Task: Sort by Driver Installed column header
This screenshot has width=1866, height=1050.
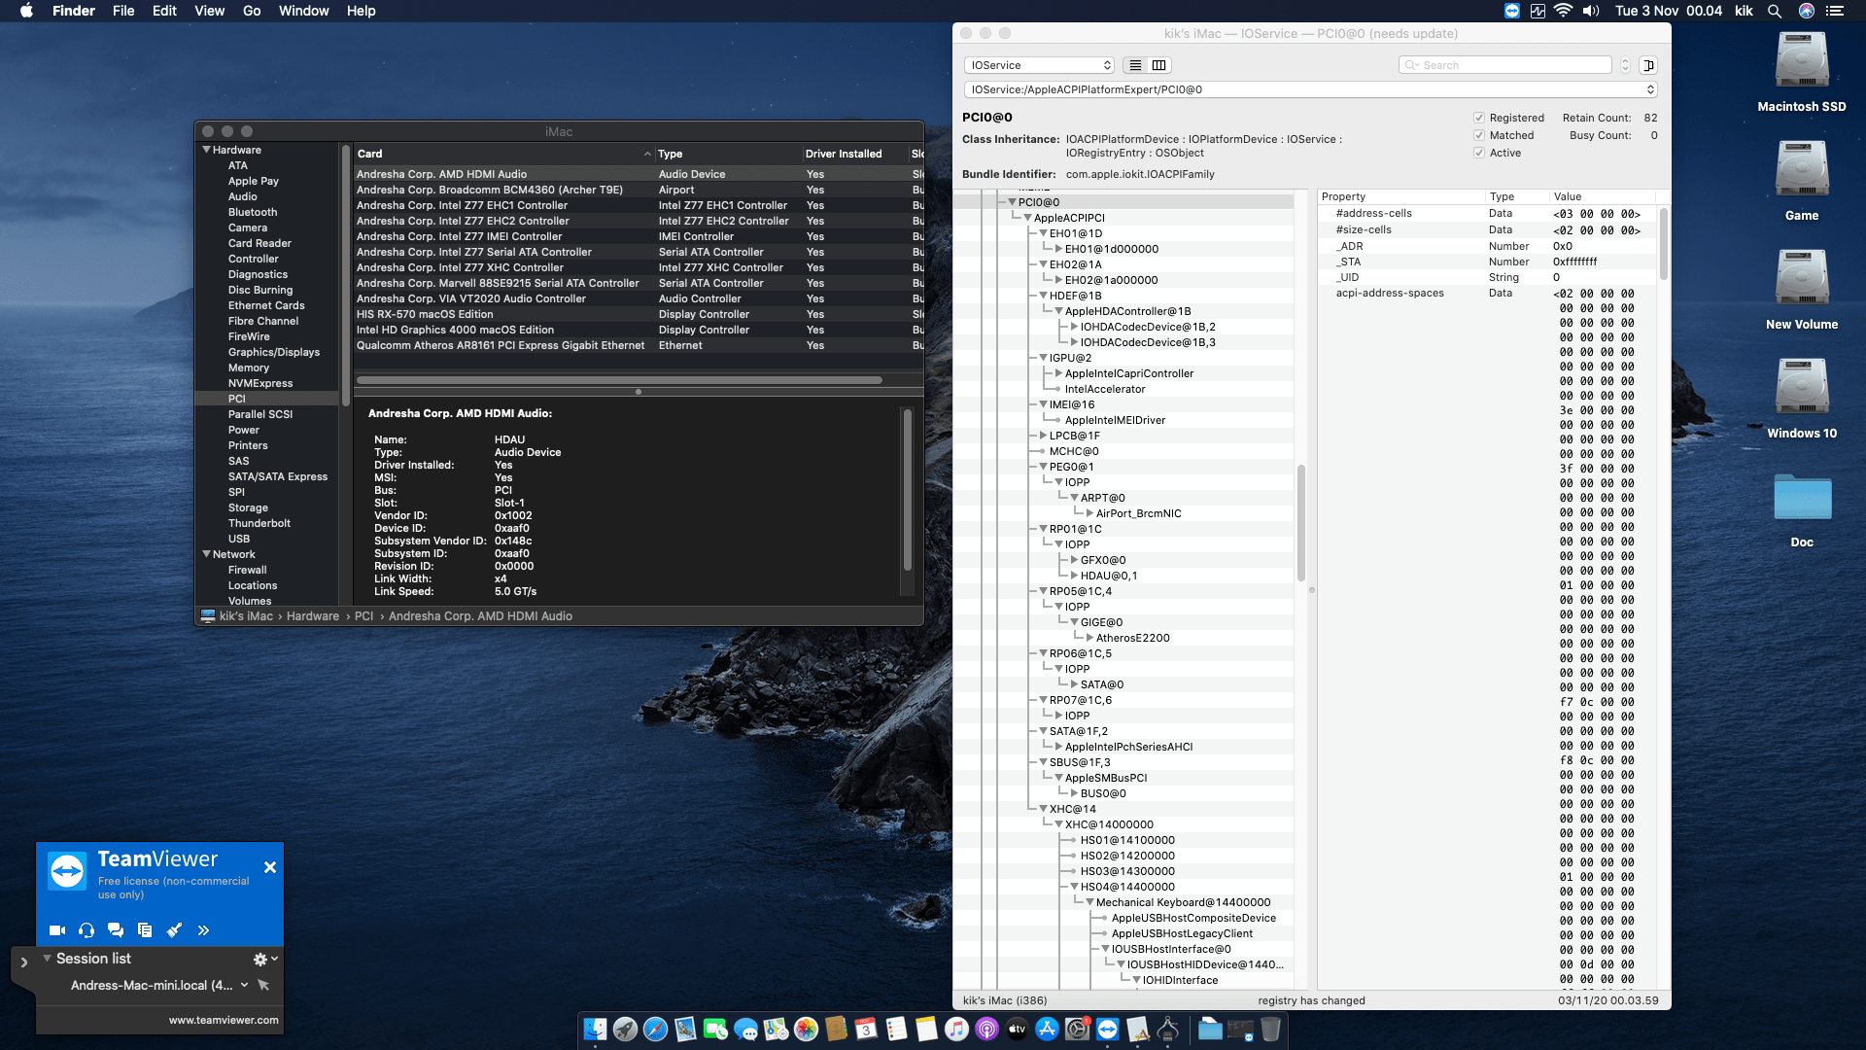Action: tap(854, 154)
